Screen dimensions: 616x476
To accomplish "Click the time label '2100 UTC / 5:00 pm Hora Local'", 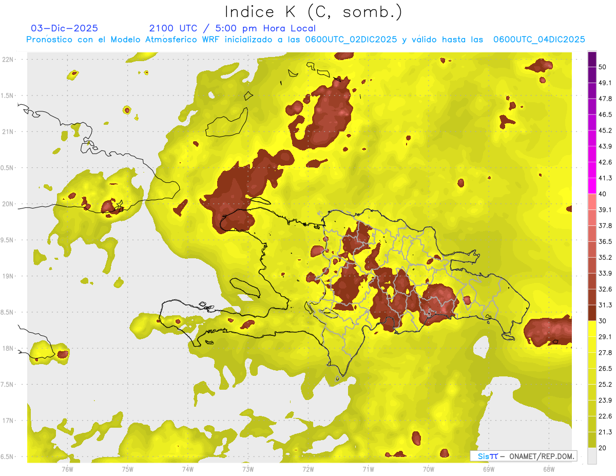I will pyautogui.click(x=233, y=28).
